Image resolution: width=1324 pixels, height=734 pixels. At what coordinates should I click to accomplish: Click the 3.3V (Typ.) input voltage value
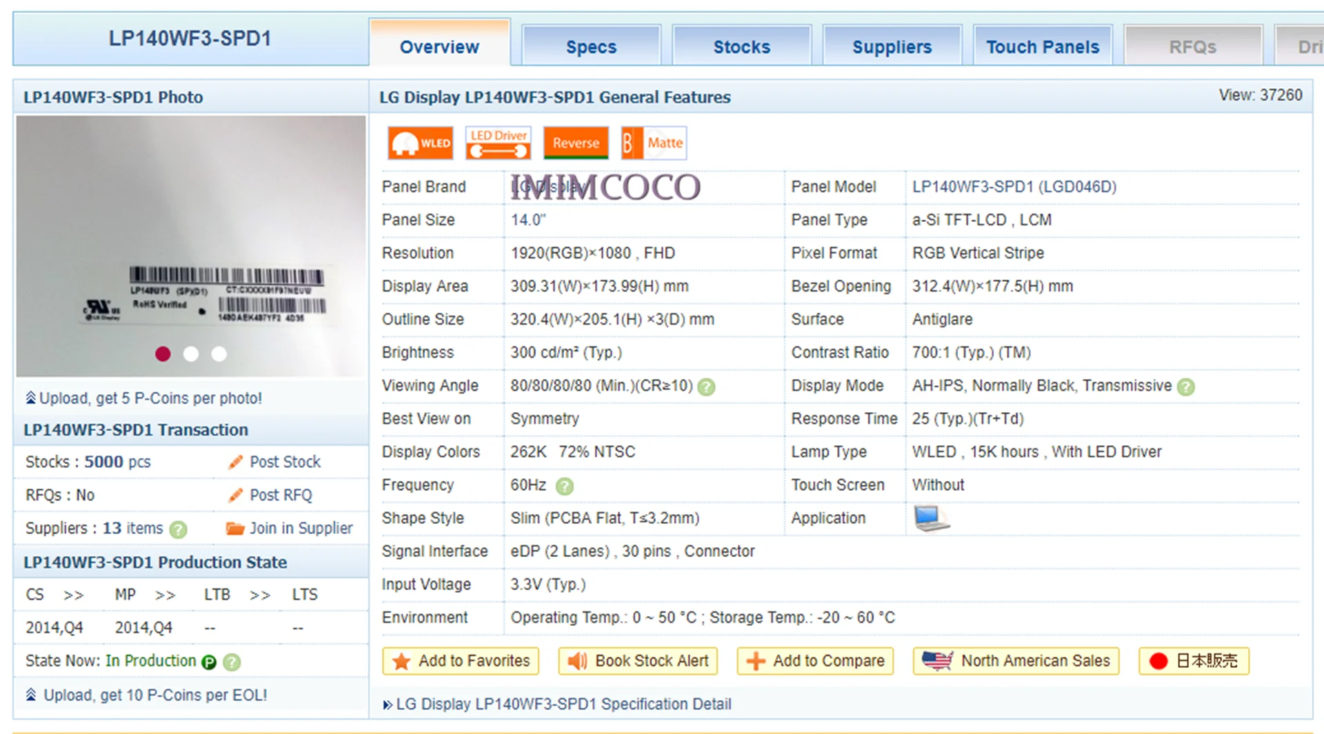[x=548, y=584]
